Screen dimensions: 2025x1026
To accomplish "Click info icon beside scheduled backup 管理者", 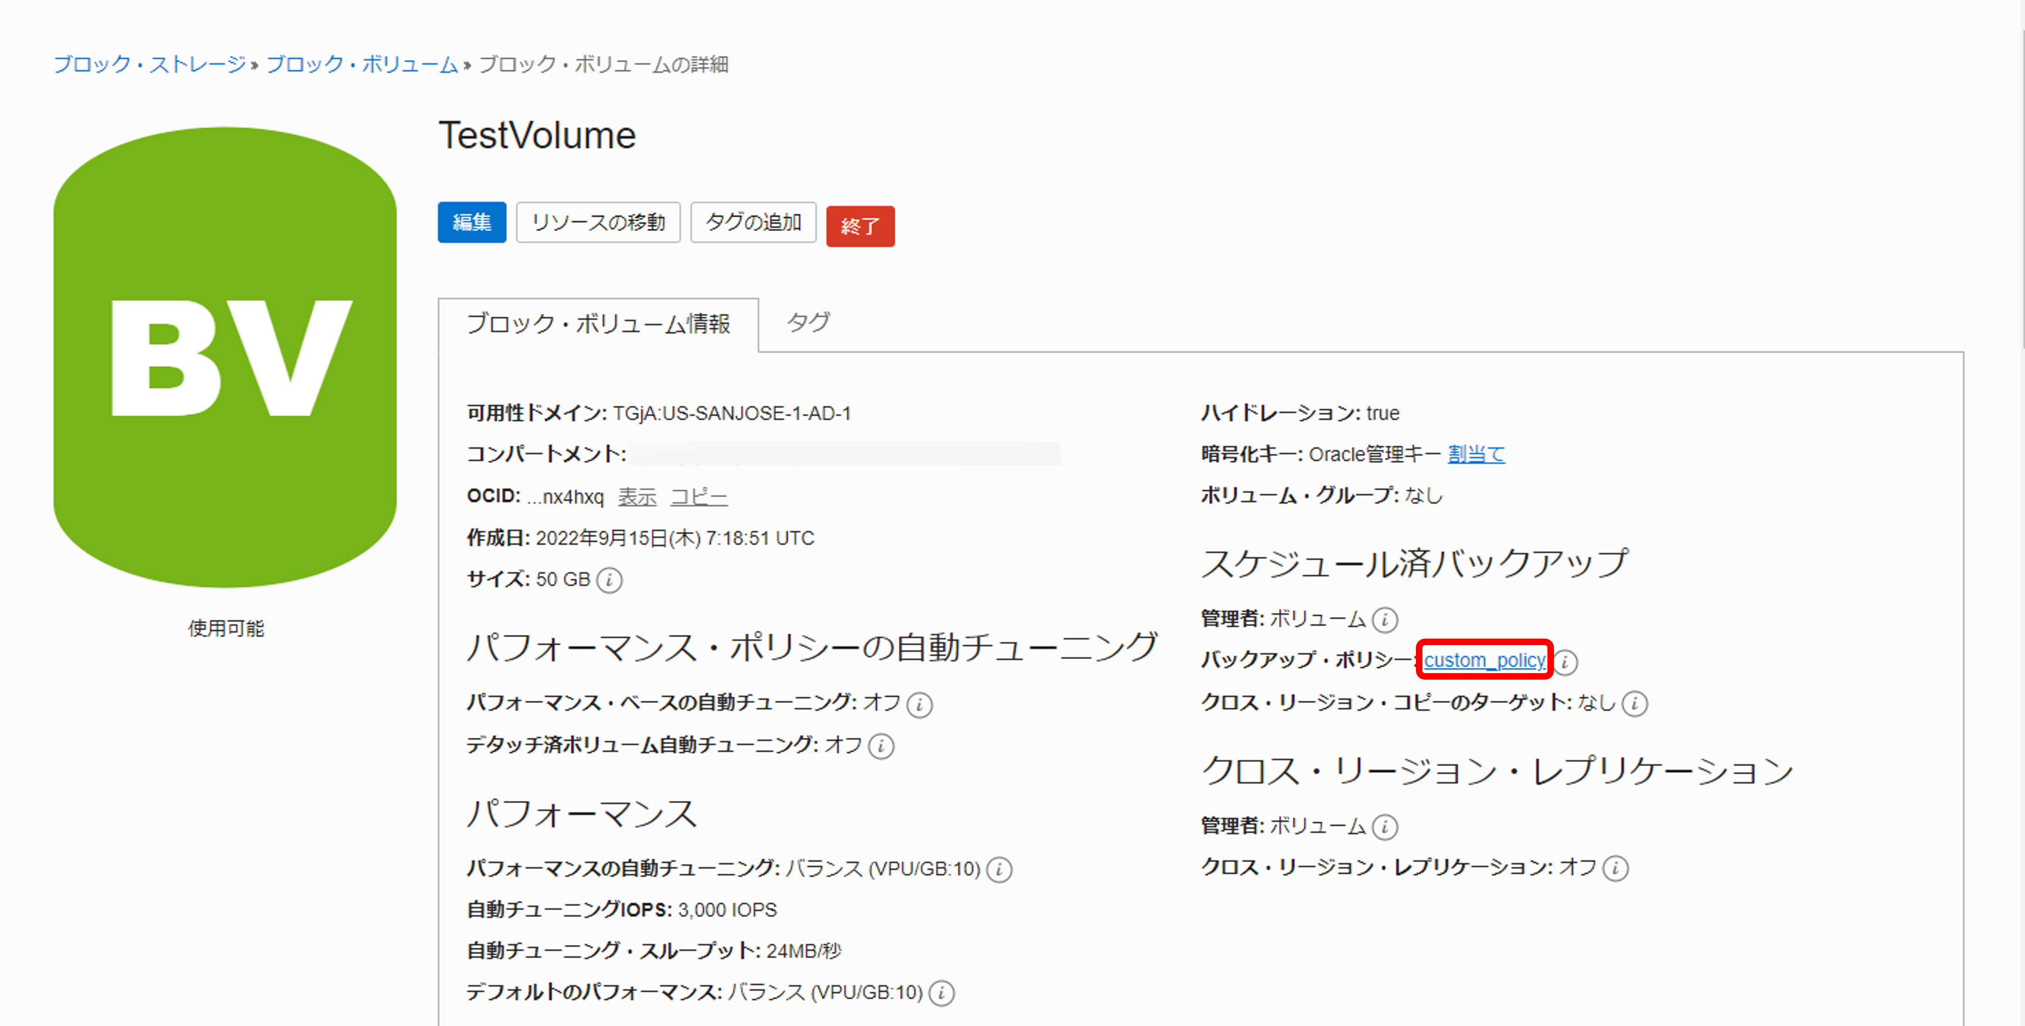I will (1384, 620).
